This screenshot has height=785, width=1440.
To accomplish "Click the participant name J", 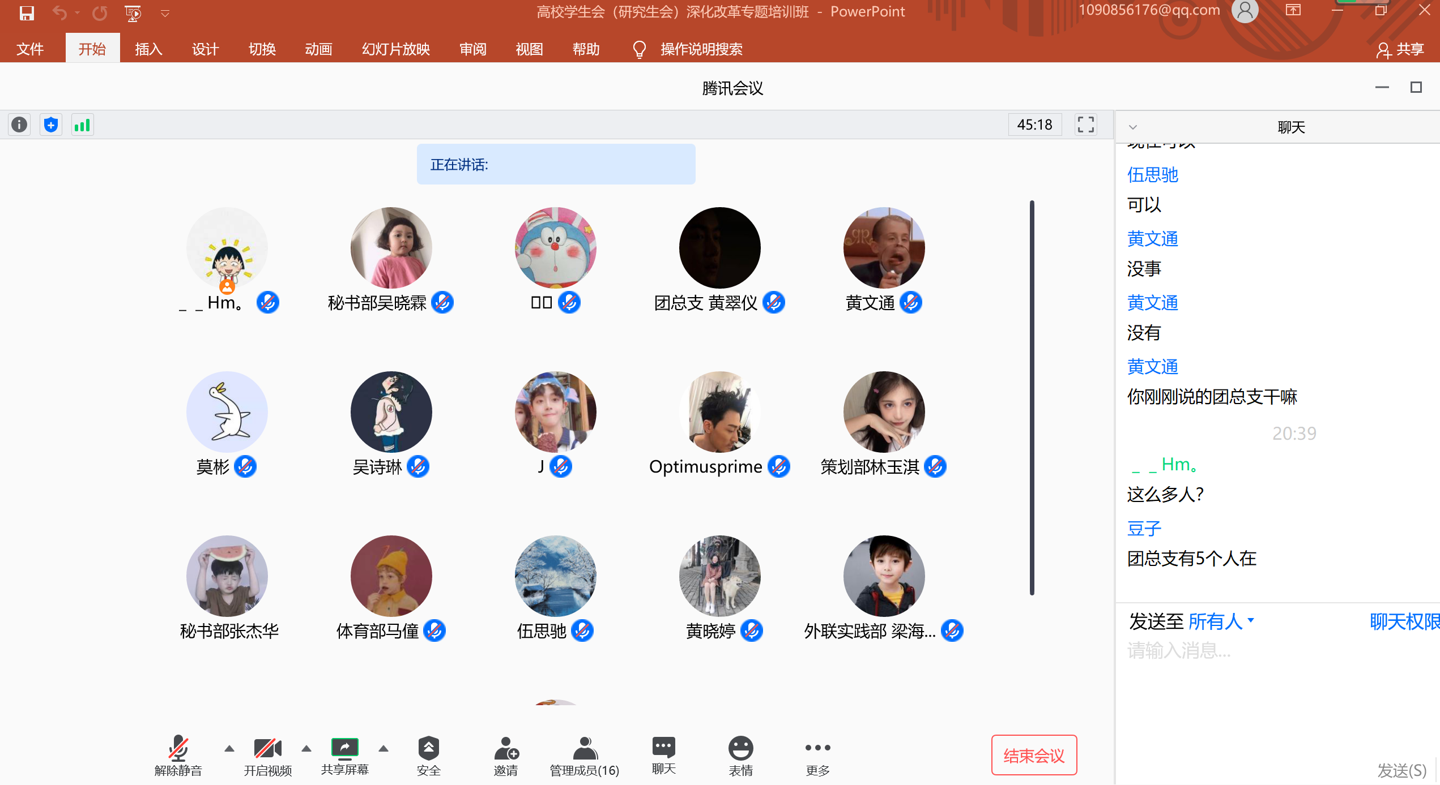I will [x=541, y=466].
